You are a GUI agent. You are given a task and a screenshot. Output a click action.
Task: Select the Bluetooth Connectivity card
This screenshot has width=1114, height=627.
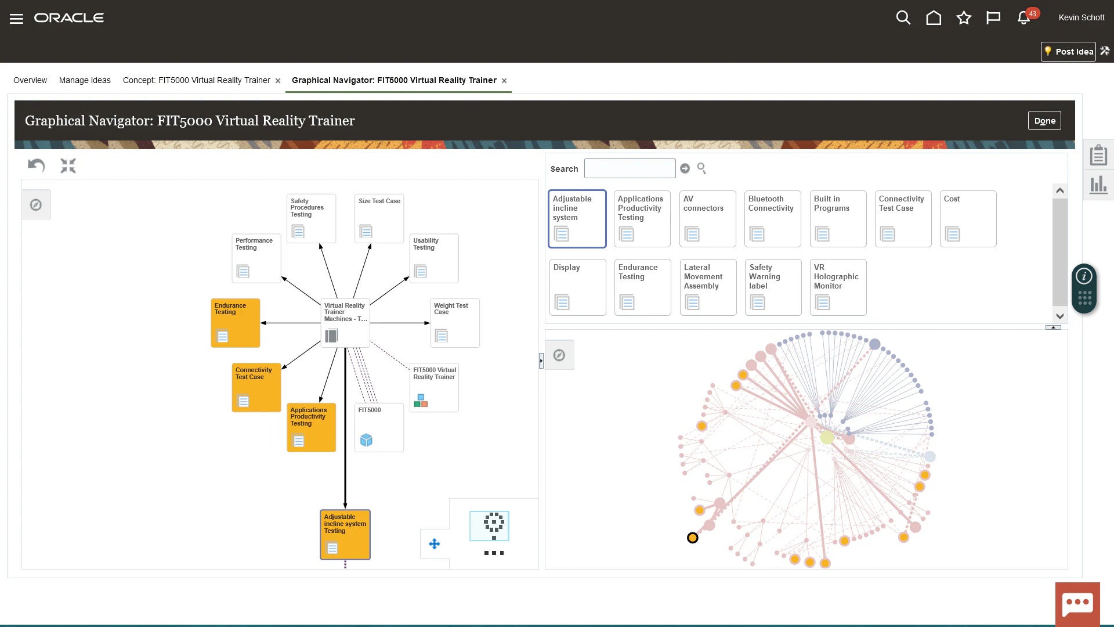tap(772, 219)
